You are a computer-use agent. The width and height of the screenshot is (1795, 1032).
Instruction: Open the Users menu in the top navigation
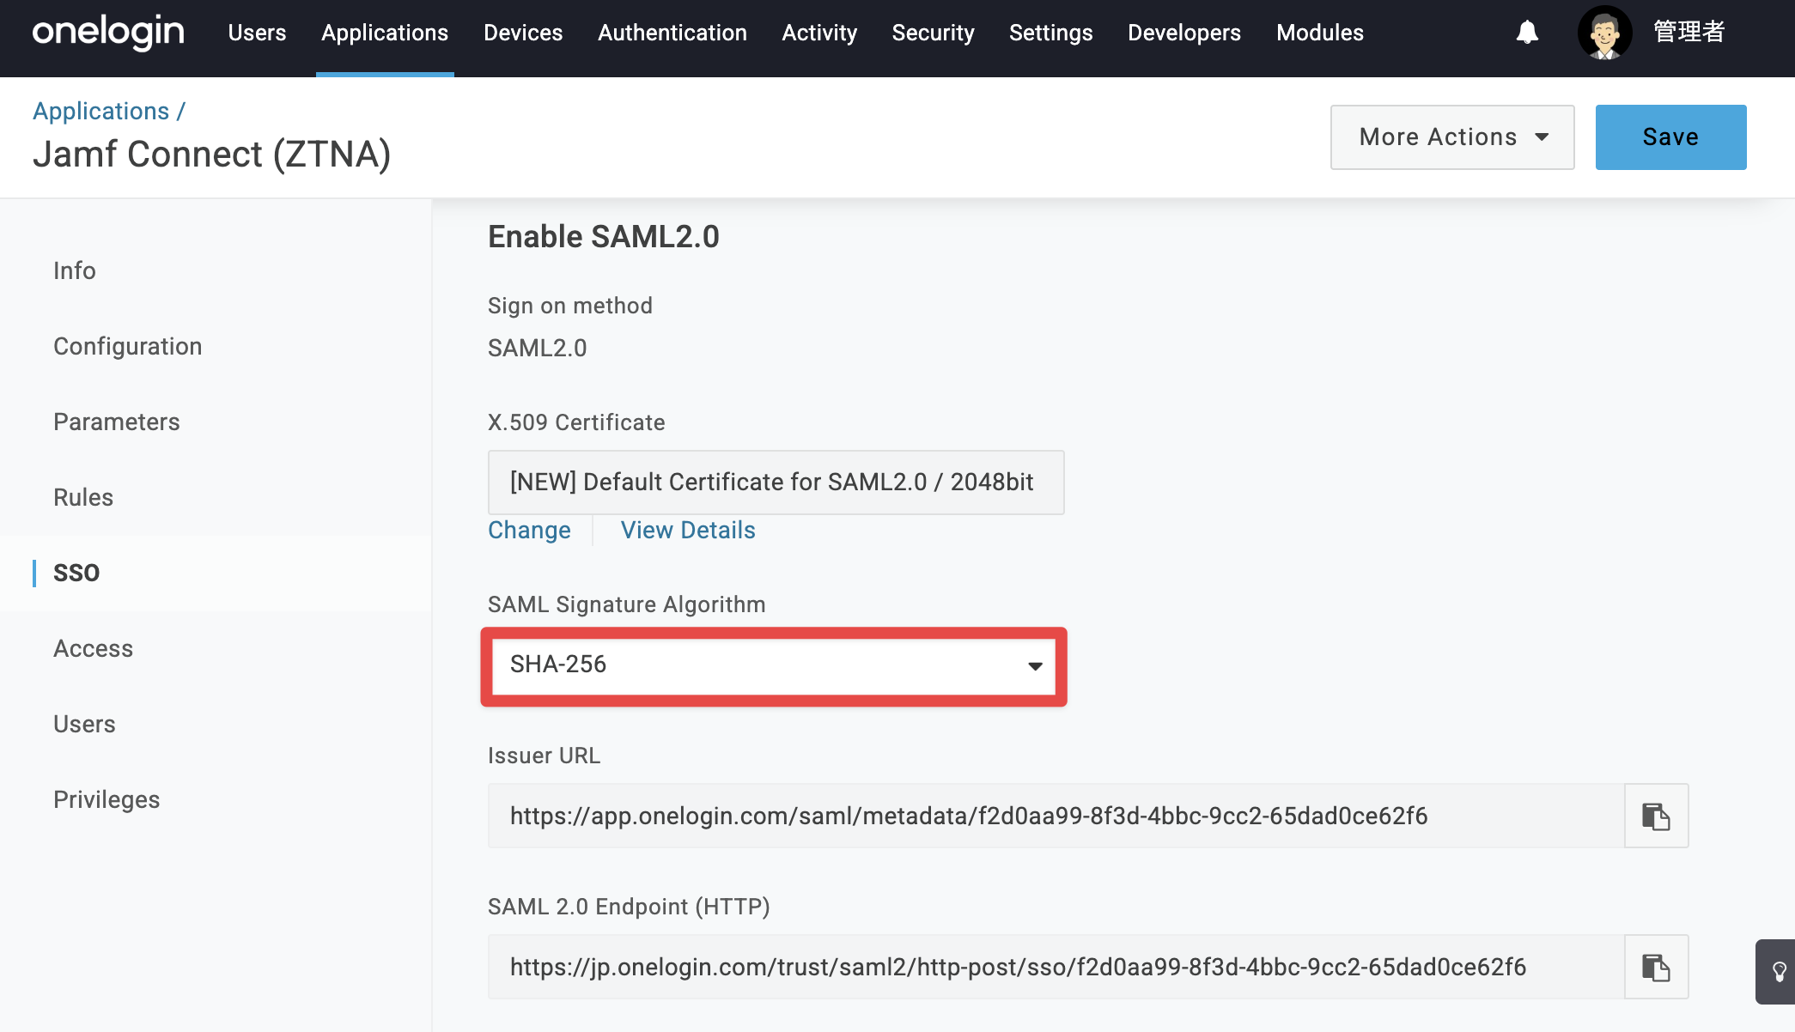[x=257, y=33]
